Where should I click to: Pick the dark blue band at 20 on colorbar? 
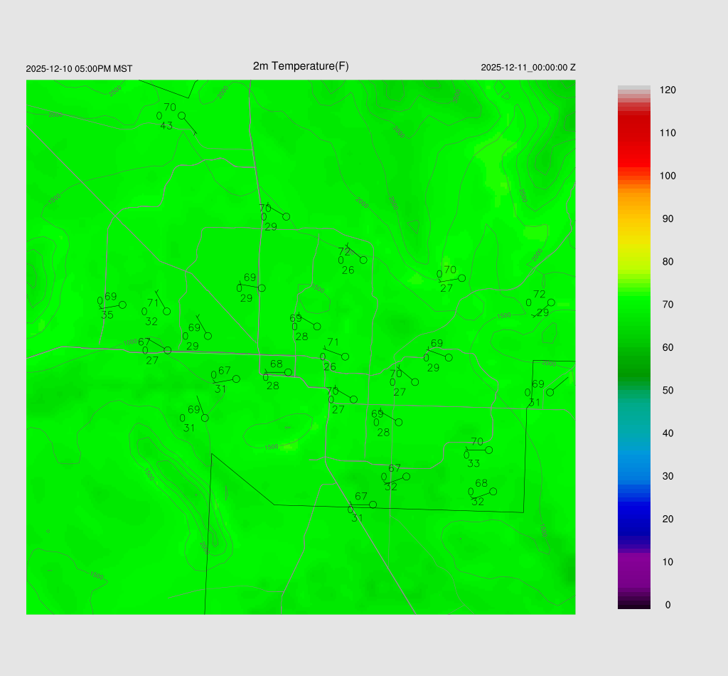633,519
